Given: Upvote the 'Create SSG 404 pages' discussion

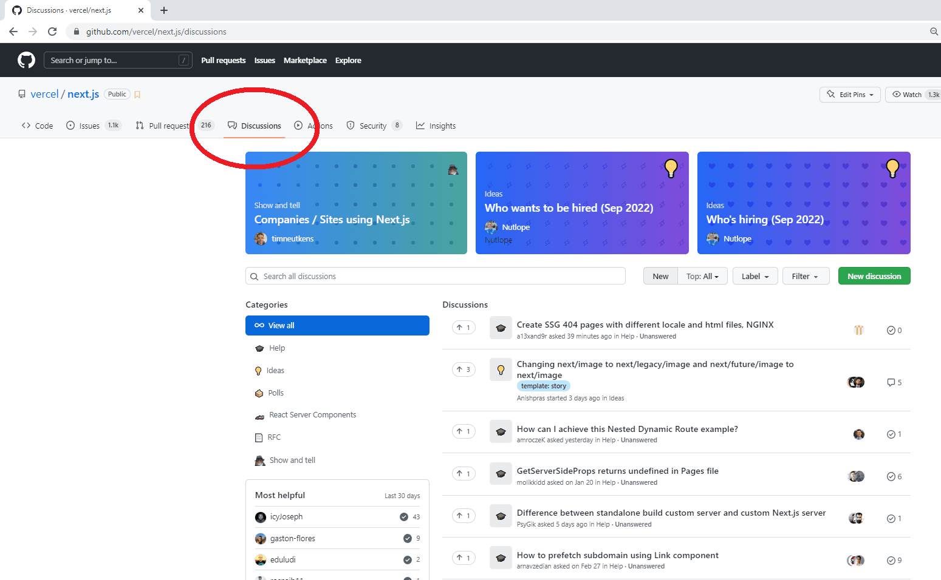Looking at the screenshot, I should tap(464, 327).
